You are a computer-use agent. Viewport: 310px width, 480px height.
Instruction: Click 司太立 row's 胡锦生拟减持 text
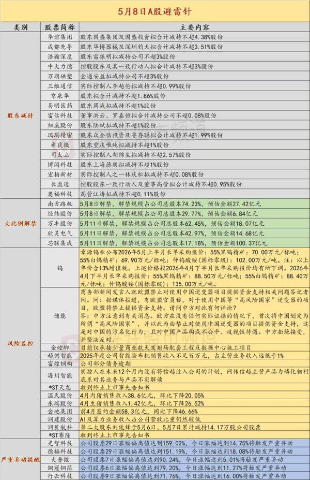(x=136, y=155)
